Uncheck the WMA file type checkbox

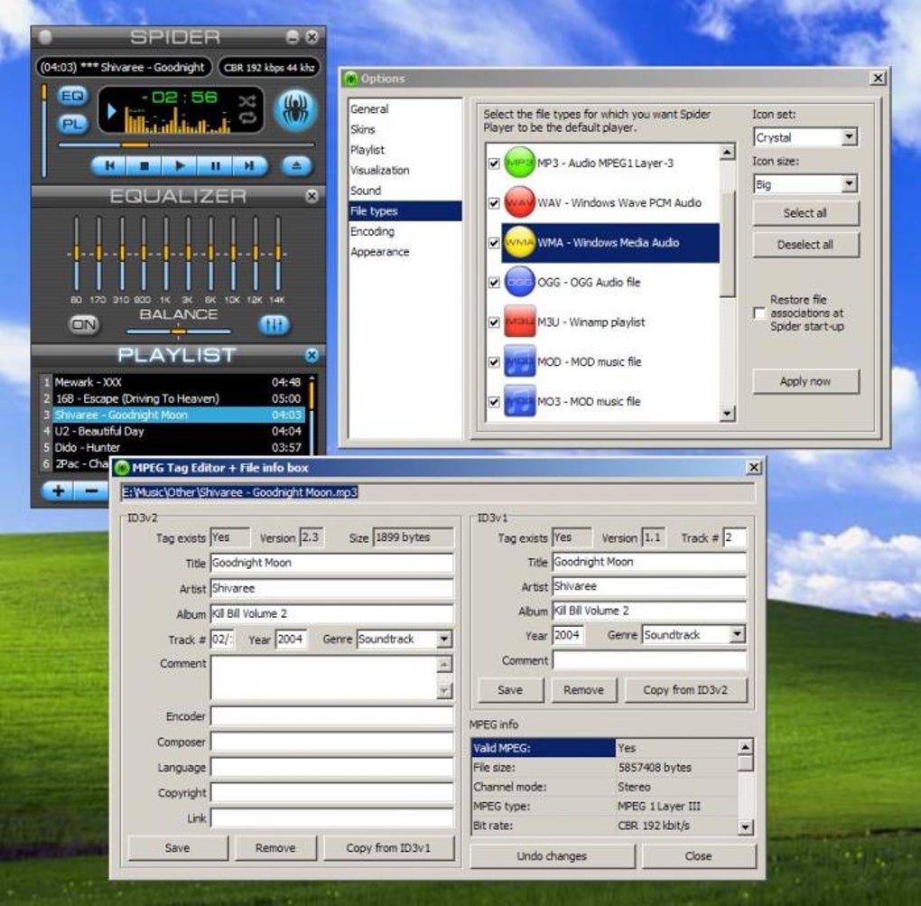[x=494, y=243]
